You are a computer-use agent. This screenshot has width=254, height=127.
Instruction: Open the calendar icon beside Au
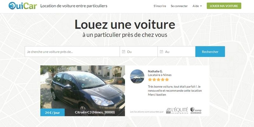tap(161, 52)
